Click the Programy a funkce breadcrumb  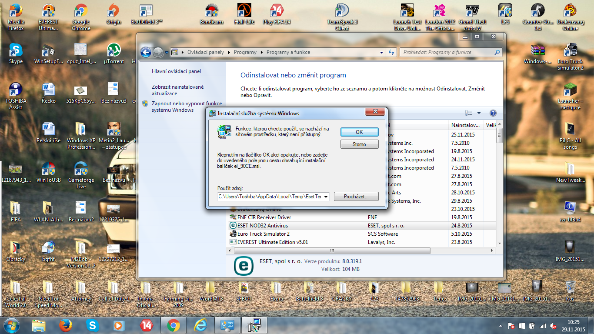(288, 52)
